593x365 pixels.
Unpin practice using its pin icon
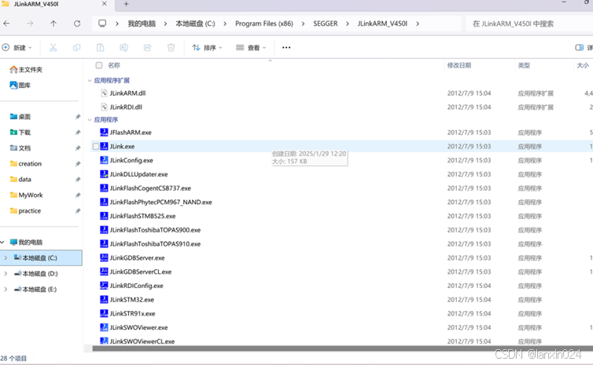[78, 210]
